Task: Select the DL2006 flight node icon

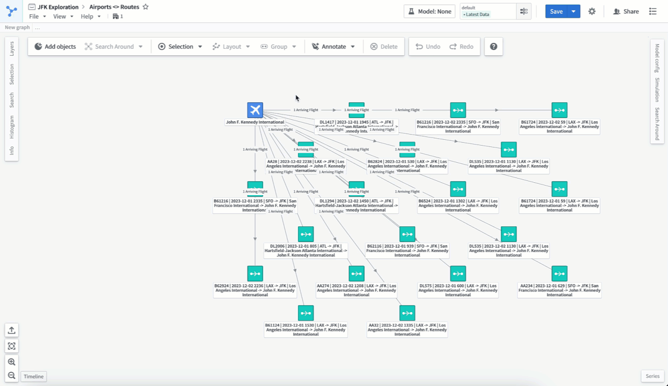Action: click(306, 234)
